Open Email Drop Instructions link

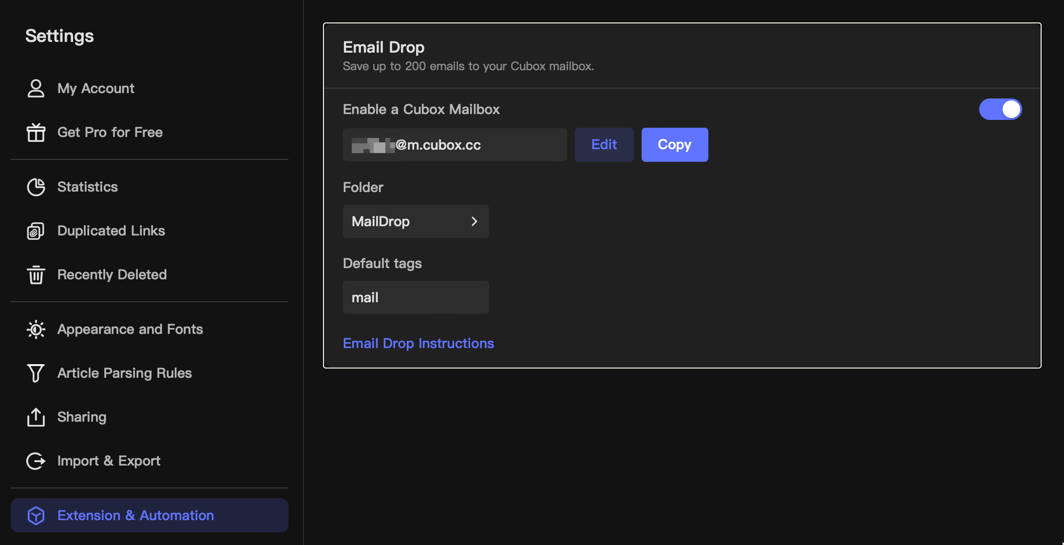pos(418,343)
